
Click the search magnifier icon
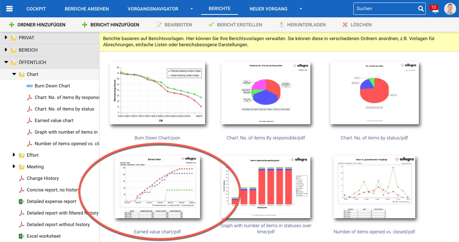tap(421, 9)
